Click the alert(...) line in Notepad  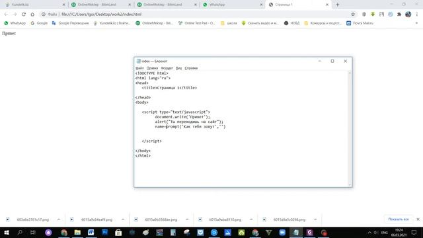[x=189, y=122]
